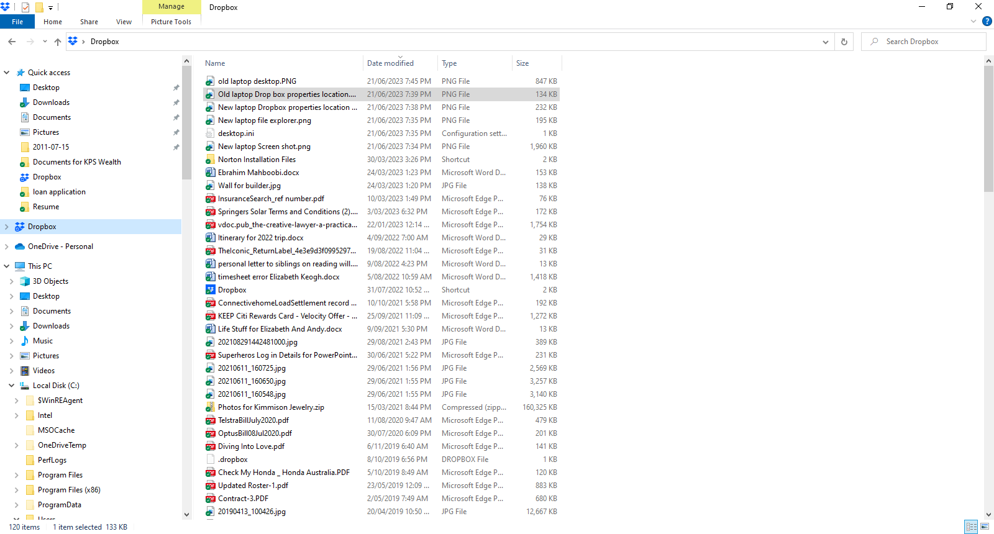This screenshot has height=534, width=994.
Task: Switch to Large icons view in status bar
Action: [985, 527]
